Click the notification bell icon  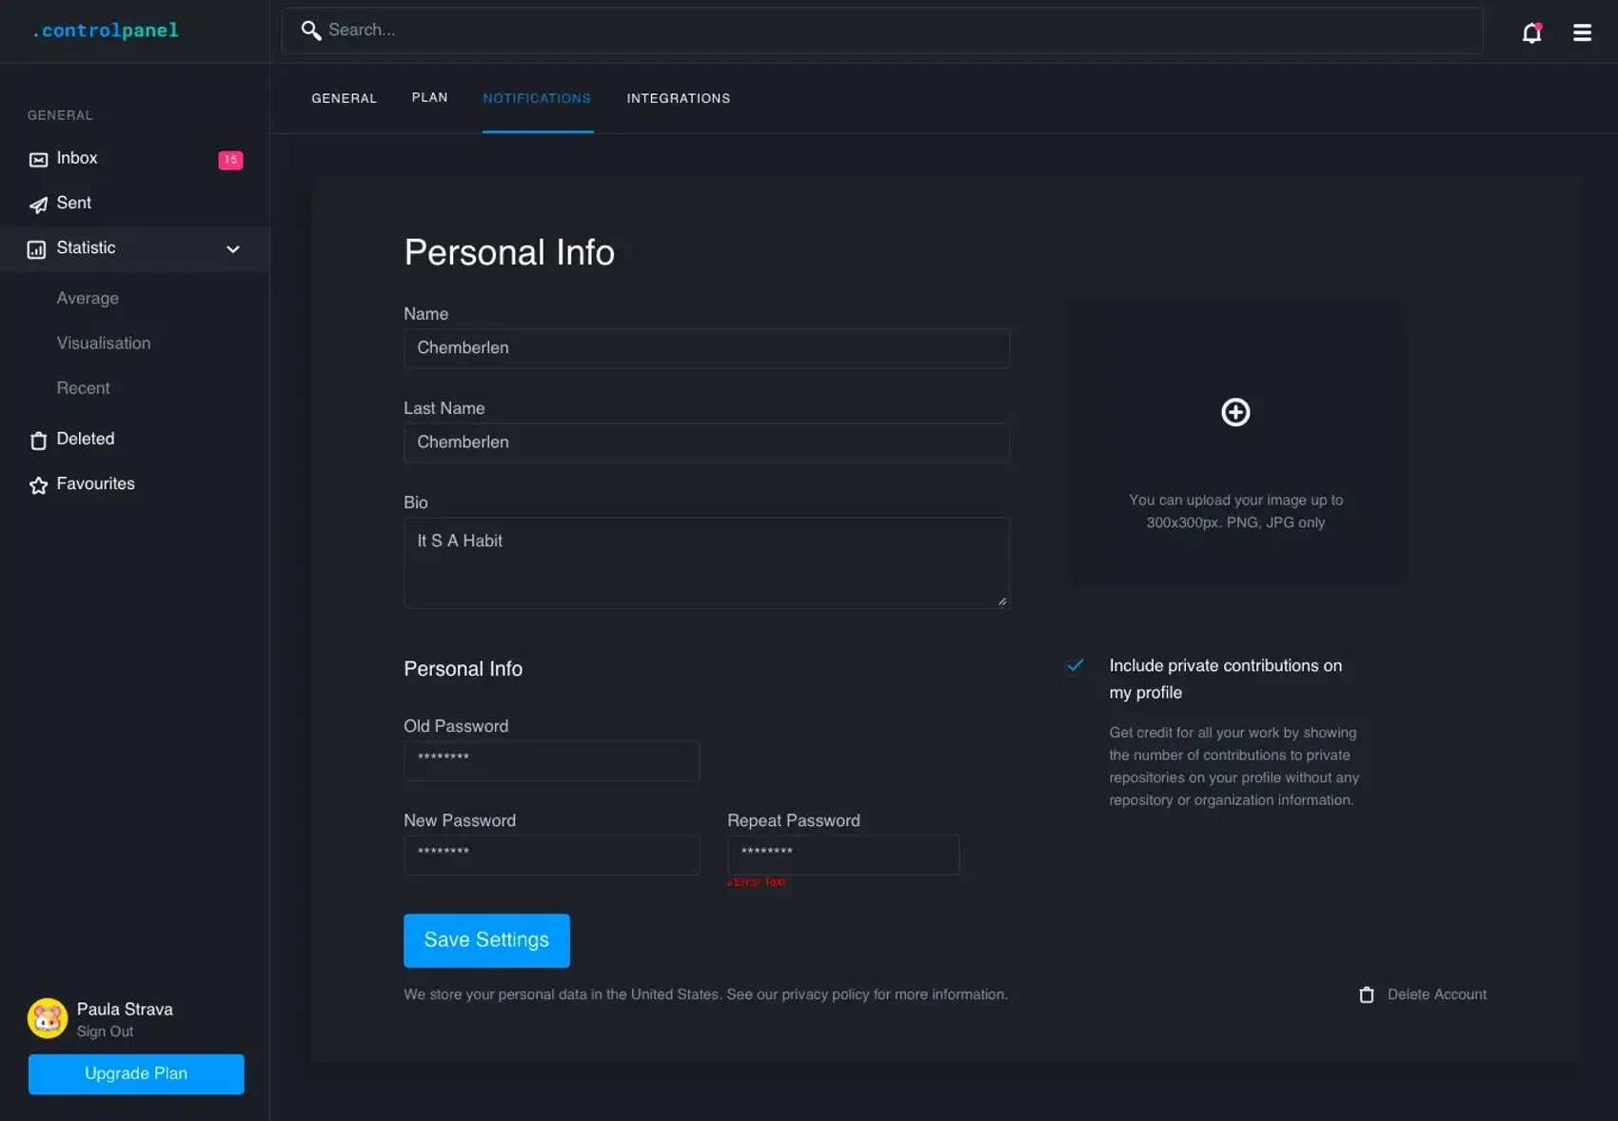click(x=1530, y=33)
